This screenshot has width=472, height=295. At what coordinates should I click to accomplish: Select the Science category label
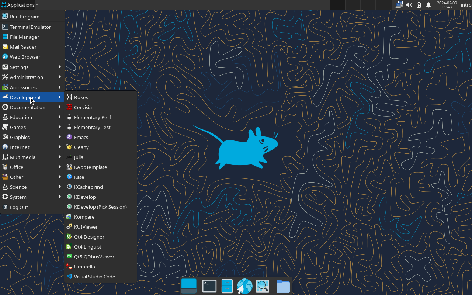(x=18, y=187)
